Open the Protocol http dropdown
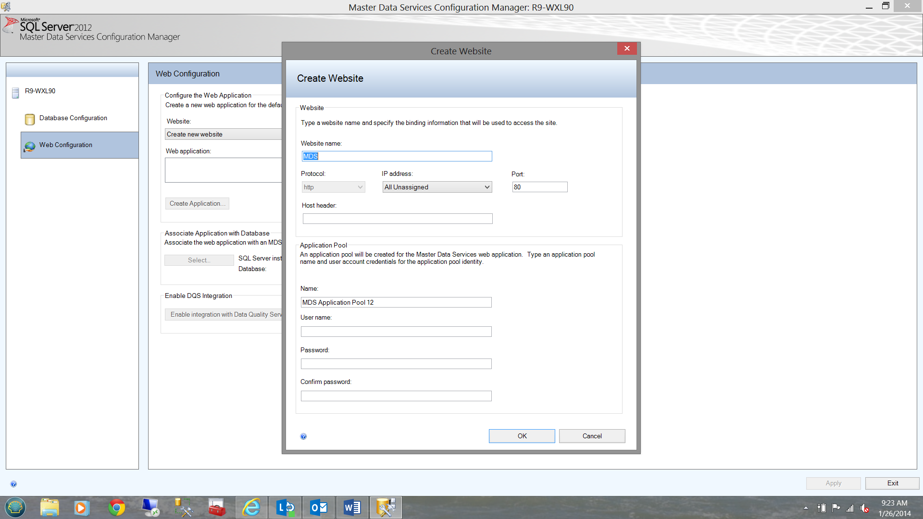The image size is (923, 519). tap(333, 187)
